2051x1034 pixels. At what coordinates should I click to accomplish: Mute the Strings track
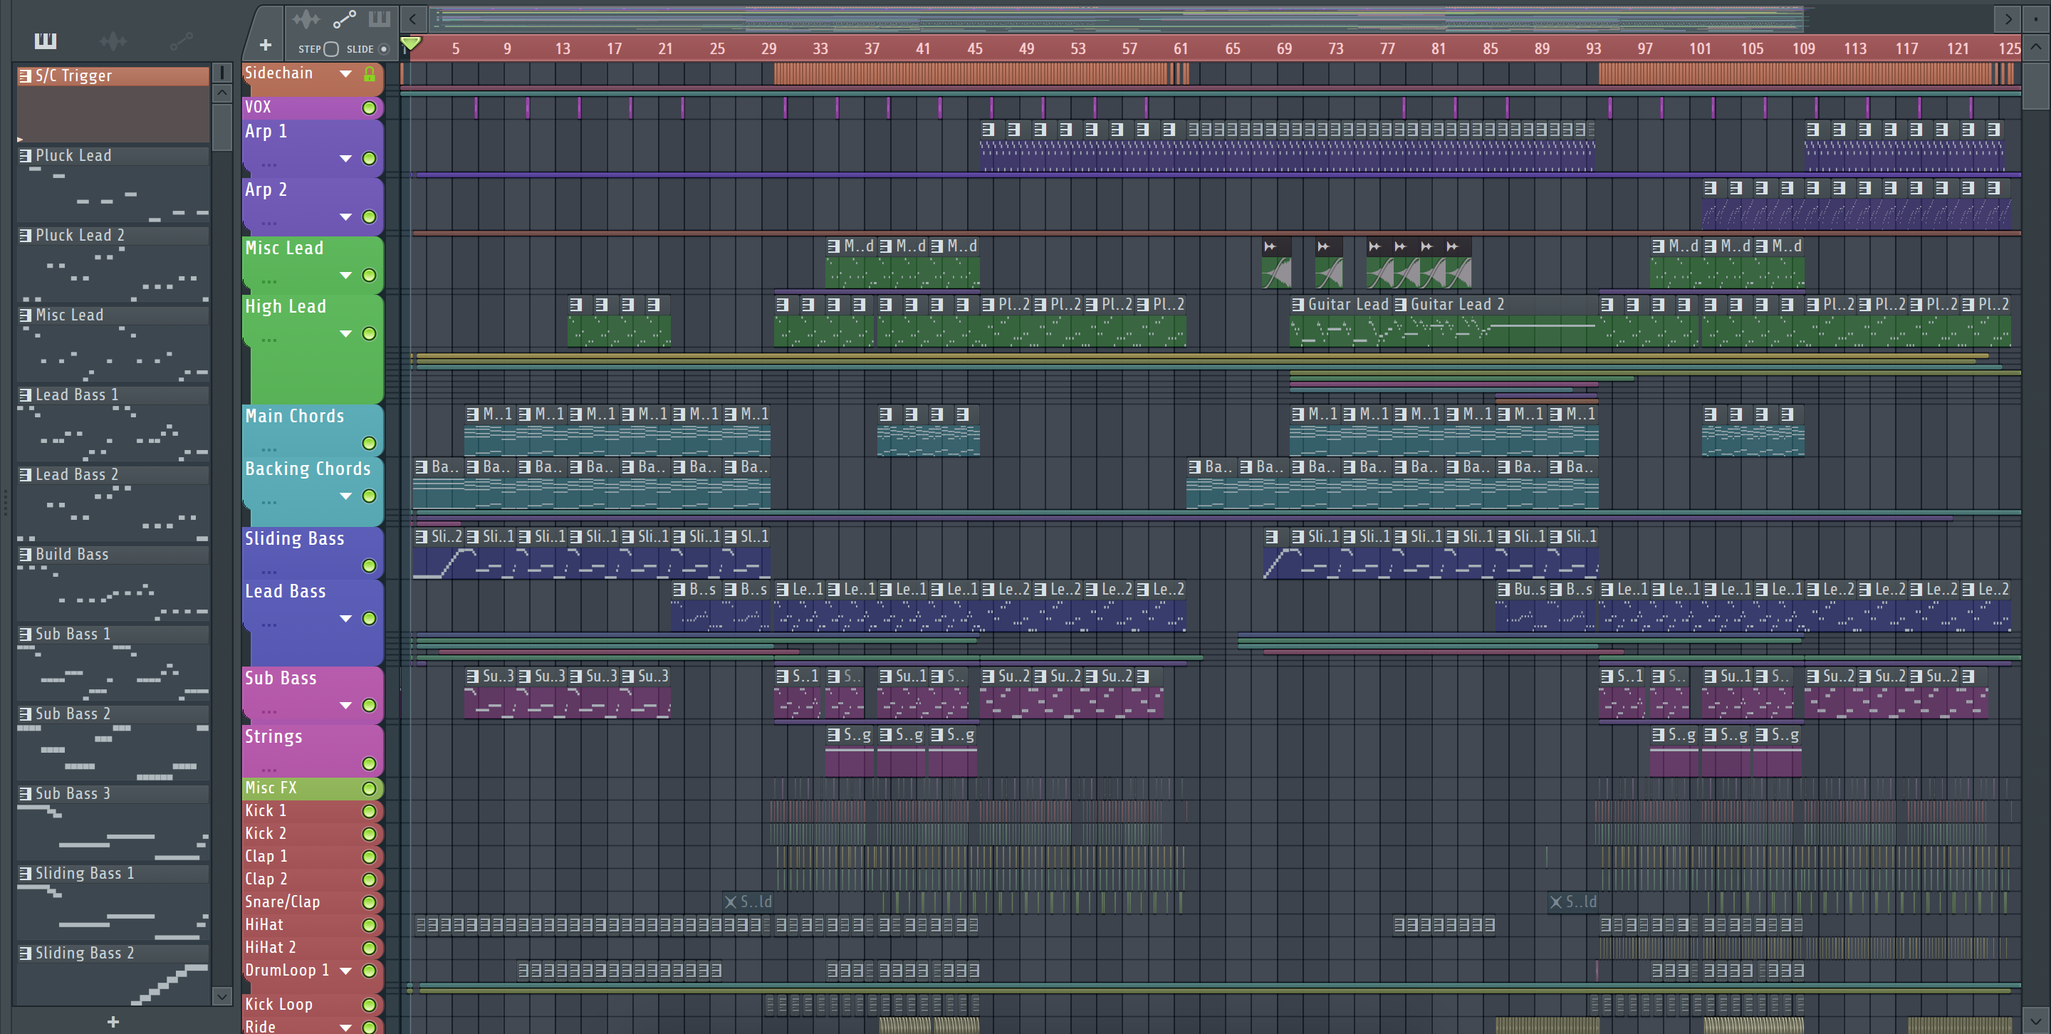[x=369, y=764]
